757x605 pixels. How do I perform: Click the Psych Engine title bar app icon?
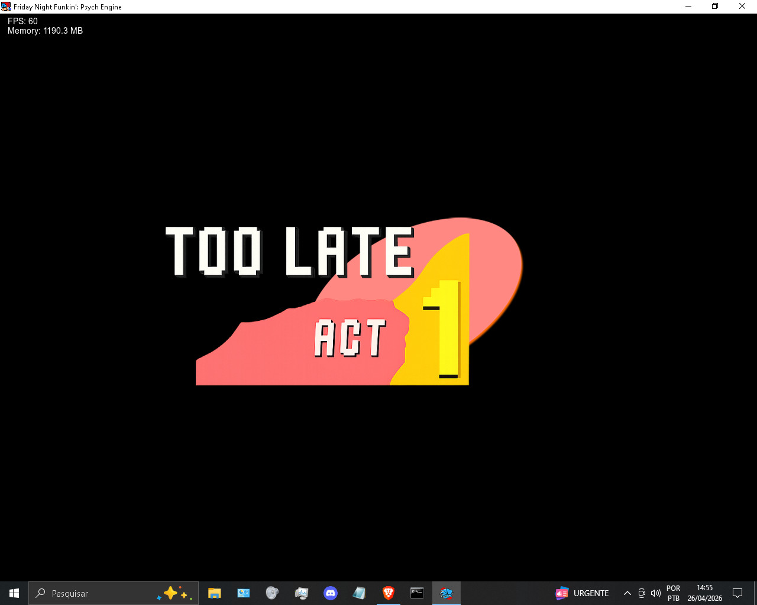pos(6,6)
